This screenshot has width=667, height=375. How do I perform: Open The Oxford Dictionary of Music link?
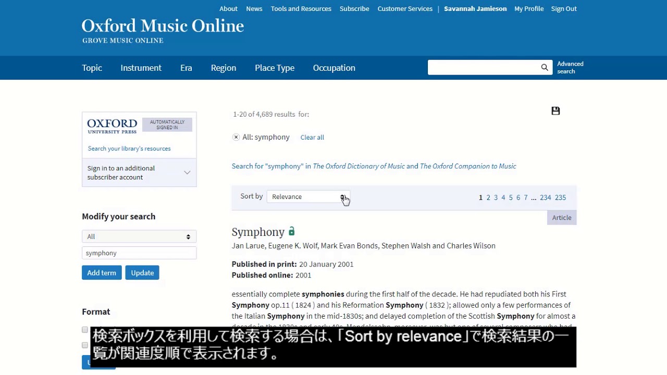359,166
